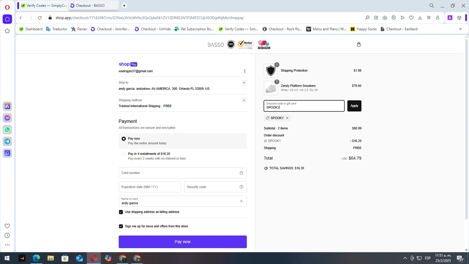This screenshot has width=469, height=264.
Task: Open Pet Subscription Box bookmark
Action: 194,29
